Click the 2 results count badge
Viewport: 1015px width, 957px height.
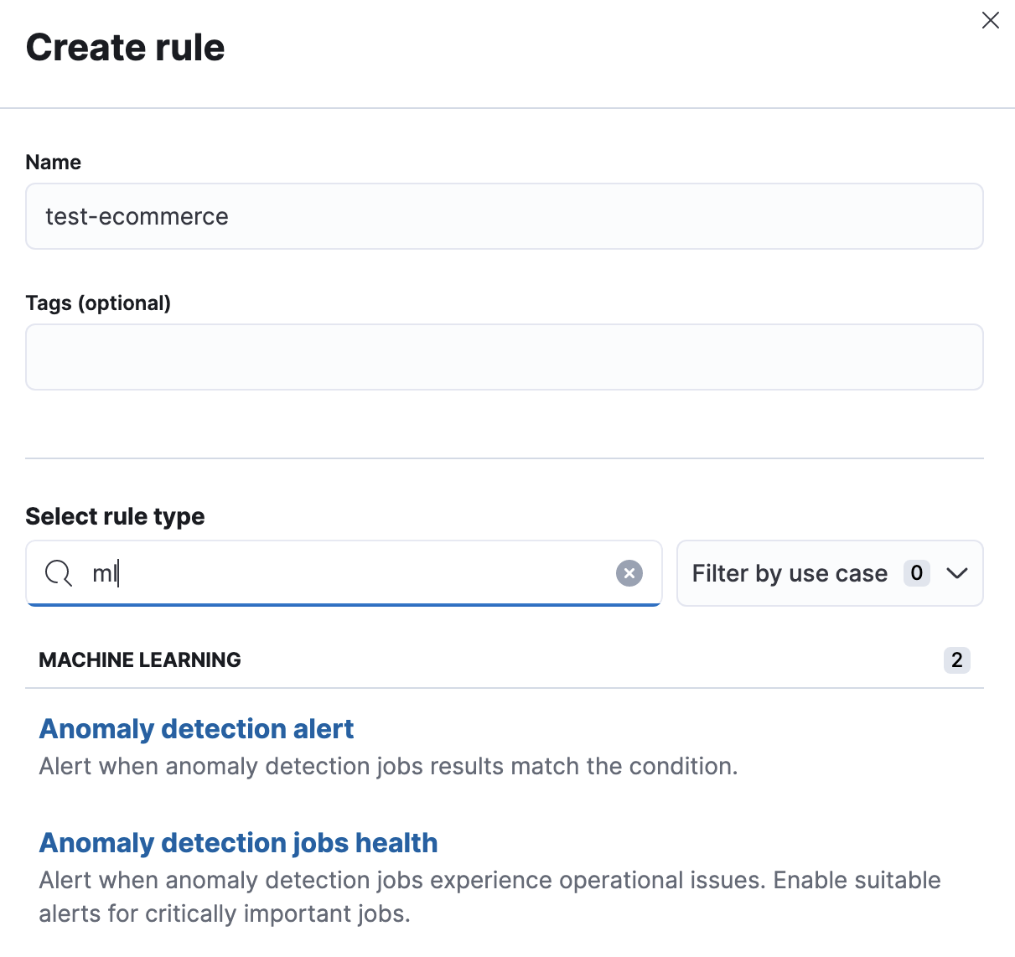[x=956, y=660]
